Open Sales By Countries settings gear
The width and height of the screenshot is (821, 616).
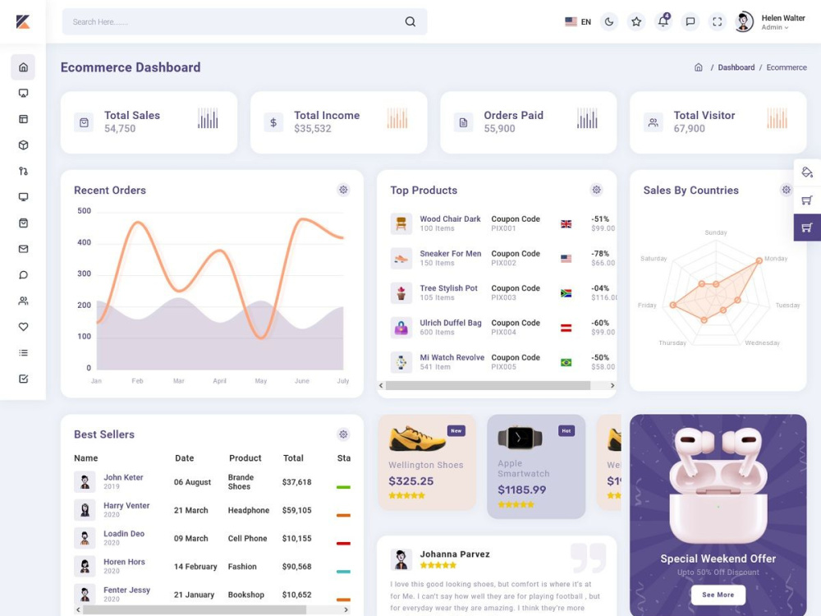pos(786,190)
